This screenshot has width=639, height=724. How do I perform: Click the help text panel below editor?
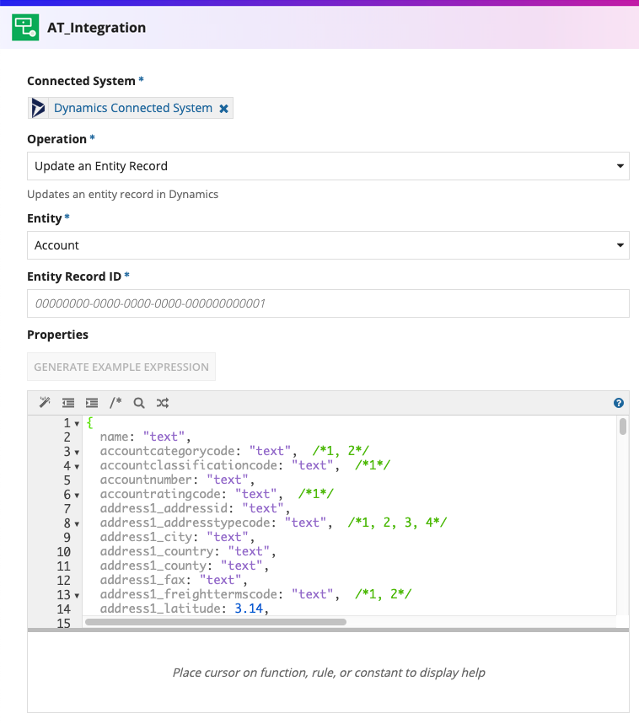(328, 673)
